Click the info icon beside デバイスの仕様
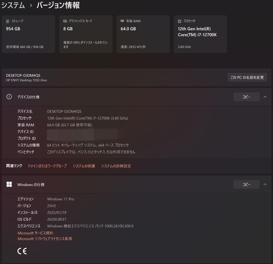 (x=9, y=97)
